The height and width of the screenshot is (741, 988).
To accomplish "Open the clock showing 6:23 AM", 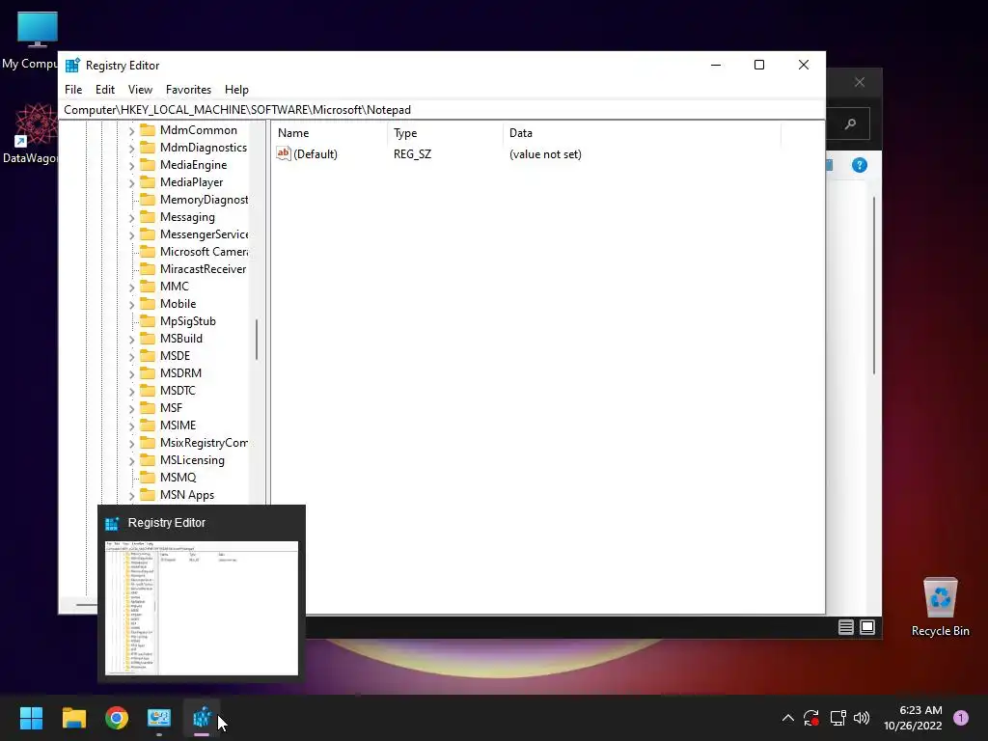I will (x=913, y=718).
